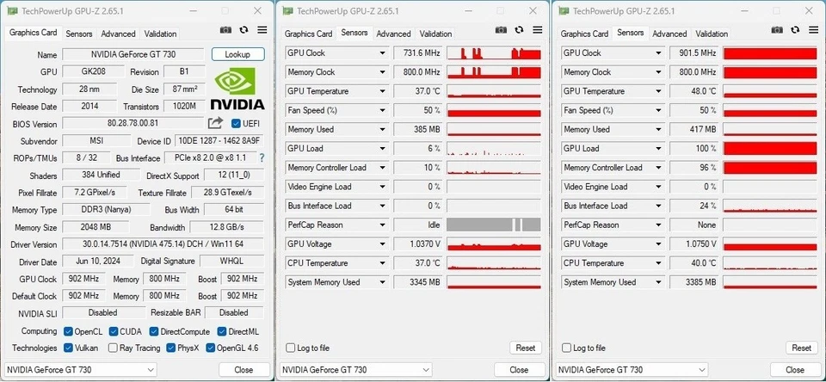Toggle the Ray Tracing checkbox
The width and height of the screenshot is (826, 382).
[113, 348]
